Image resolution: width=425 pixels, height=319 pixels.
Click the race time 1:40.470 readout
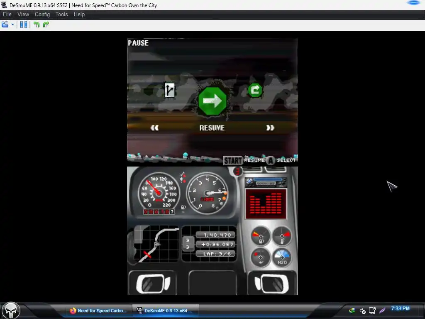(x=216, y=235)
